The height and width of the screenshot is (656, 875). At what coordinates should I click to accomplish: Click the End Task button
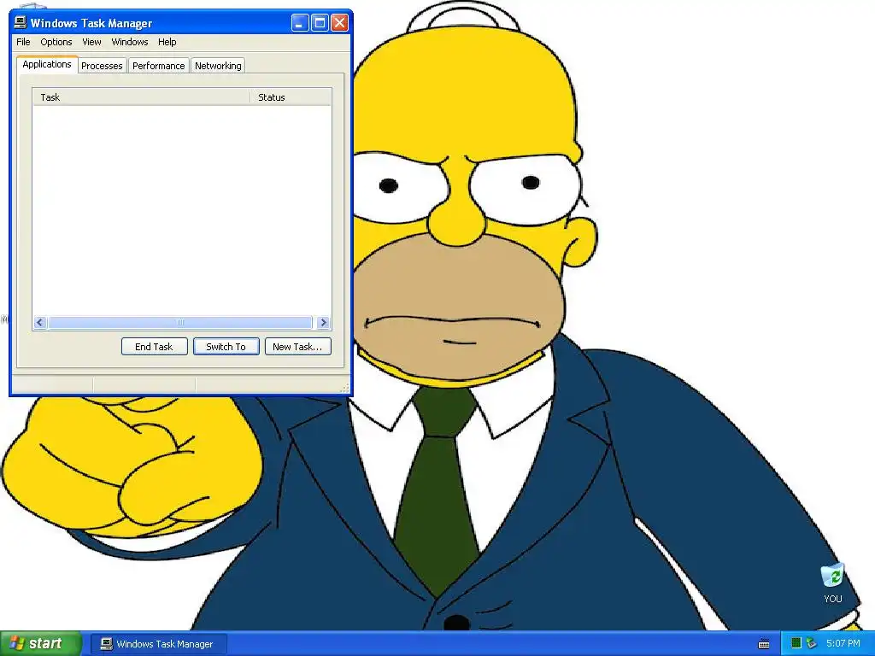(154, 347)
